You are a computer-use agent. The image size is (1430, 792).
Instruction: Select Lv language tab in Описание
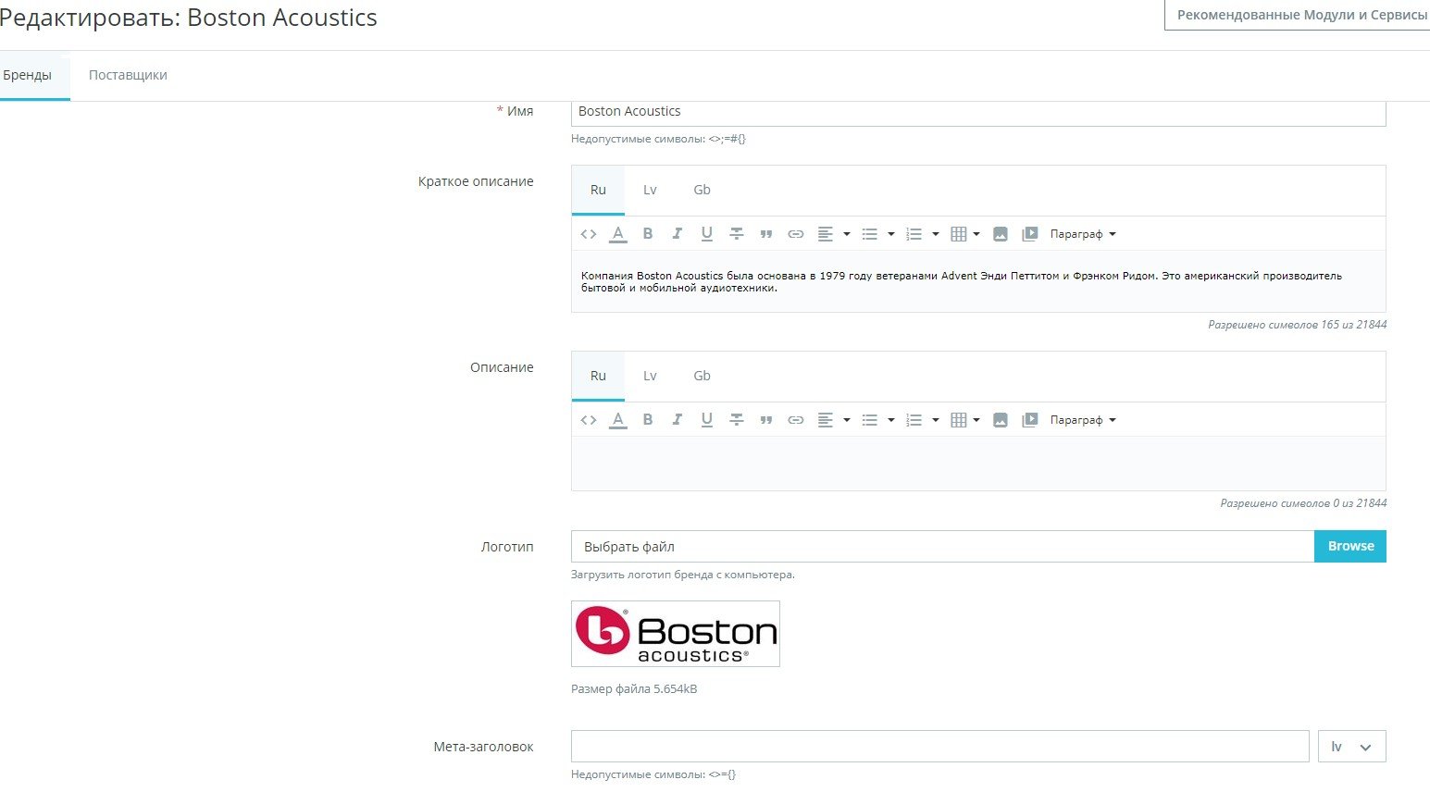[650, 376]
